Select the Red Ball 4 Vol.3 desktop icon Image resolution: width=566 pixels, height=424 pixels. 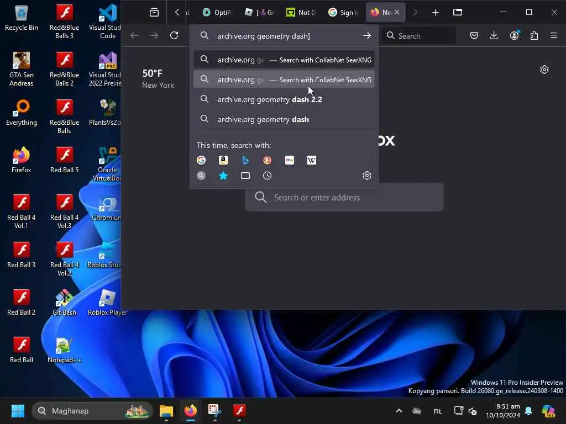coord(64,211)
